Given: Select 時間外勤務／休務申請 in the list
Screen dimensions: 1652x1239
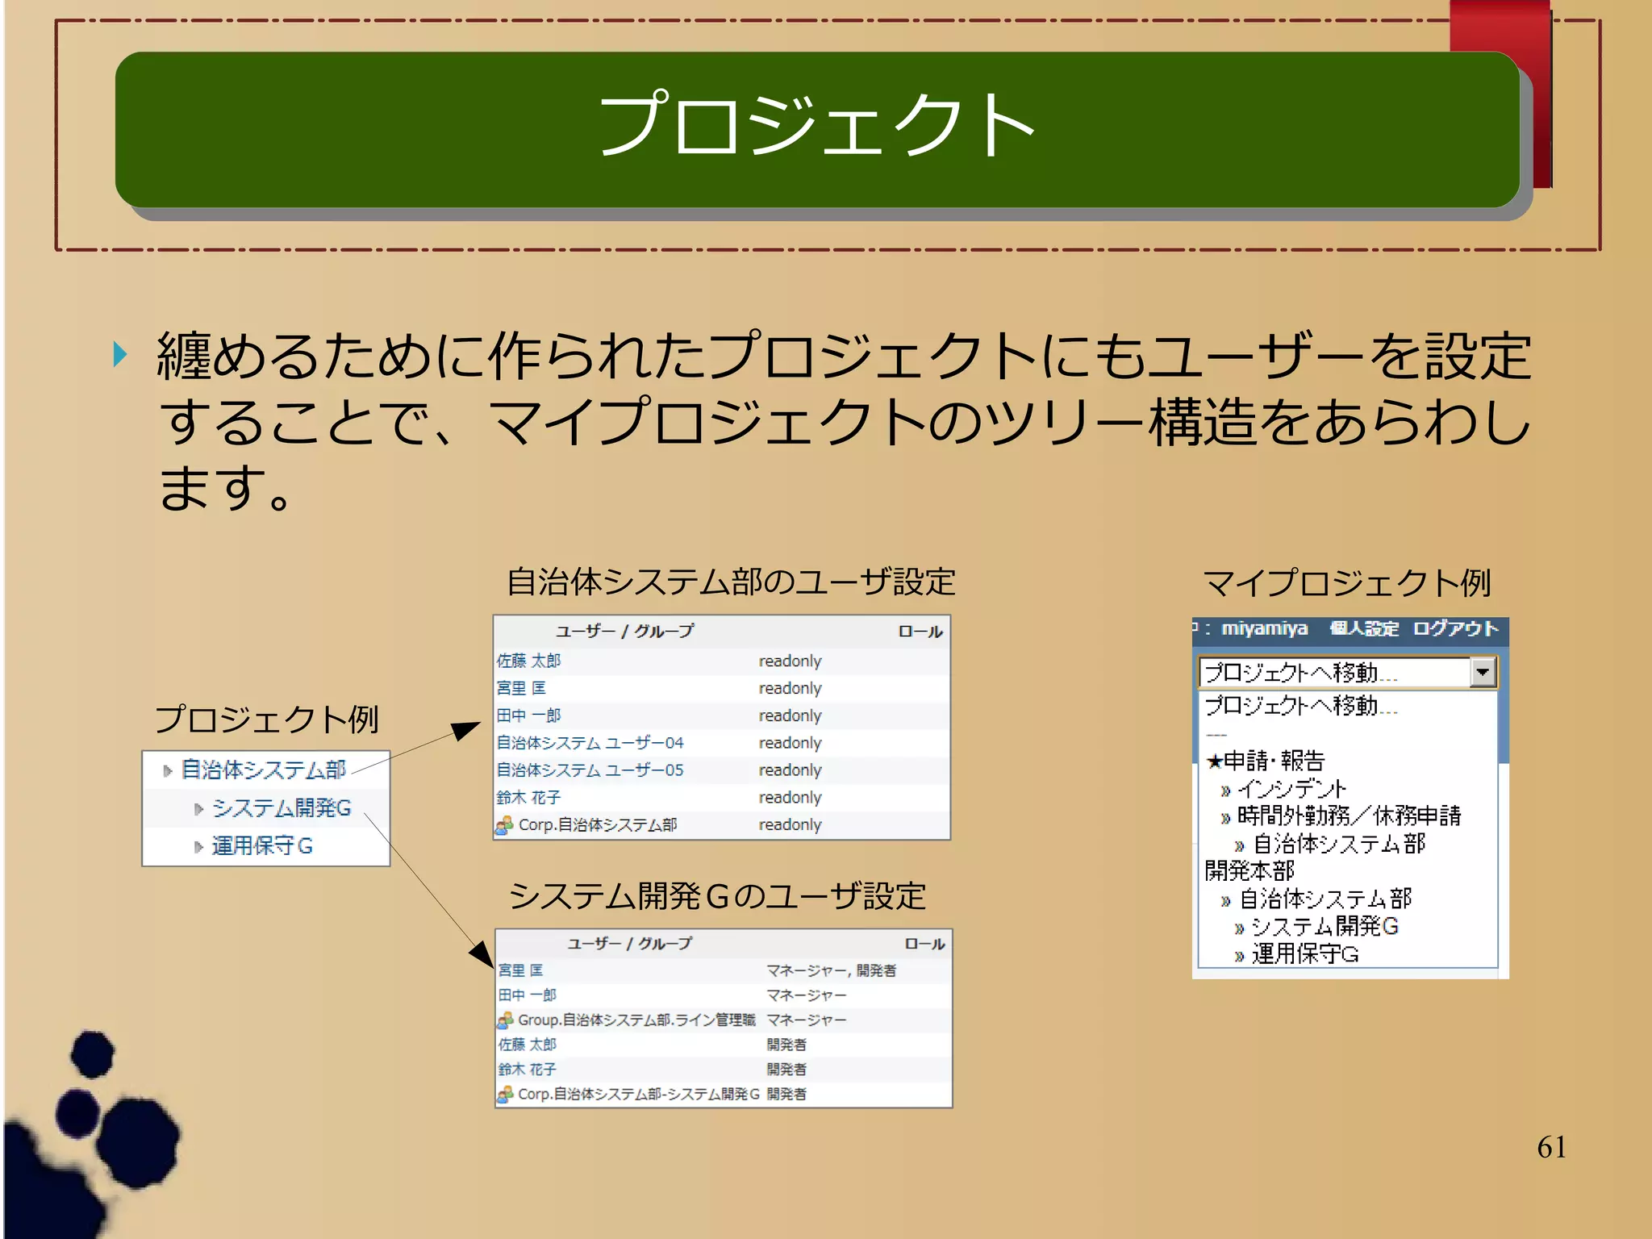Looking at the screenshot, I should point(1349,816).
